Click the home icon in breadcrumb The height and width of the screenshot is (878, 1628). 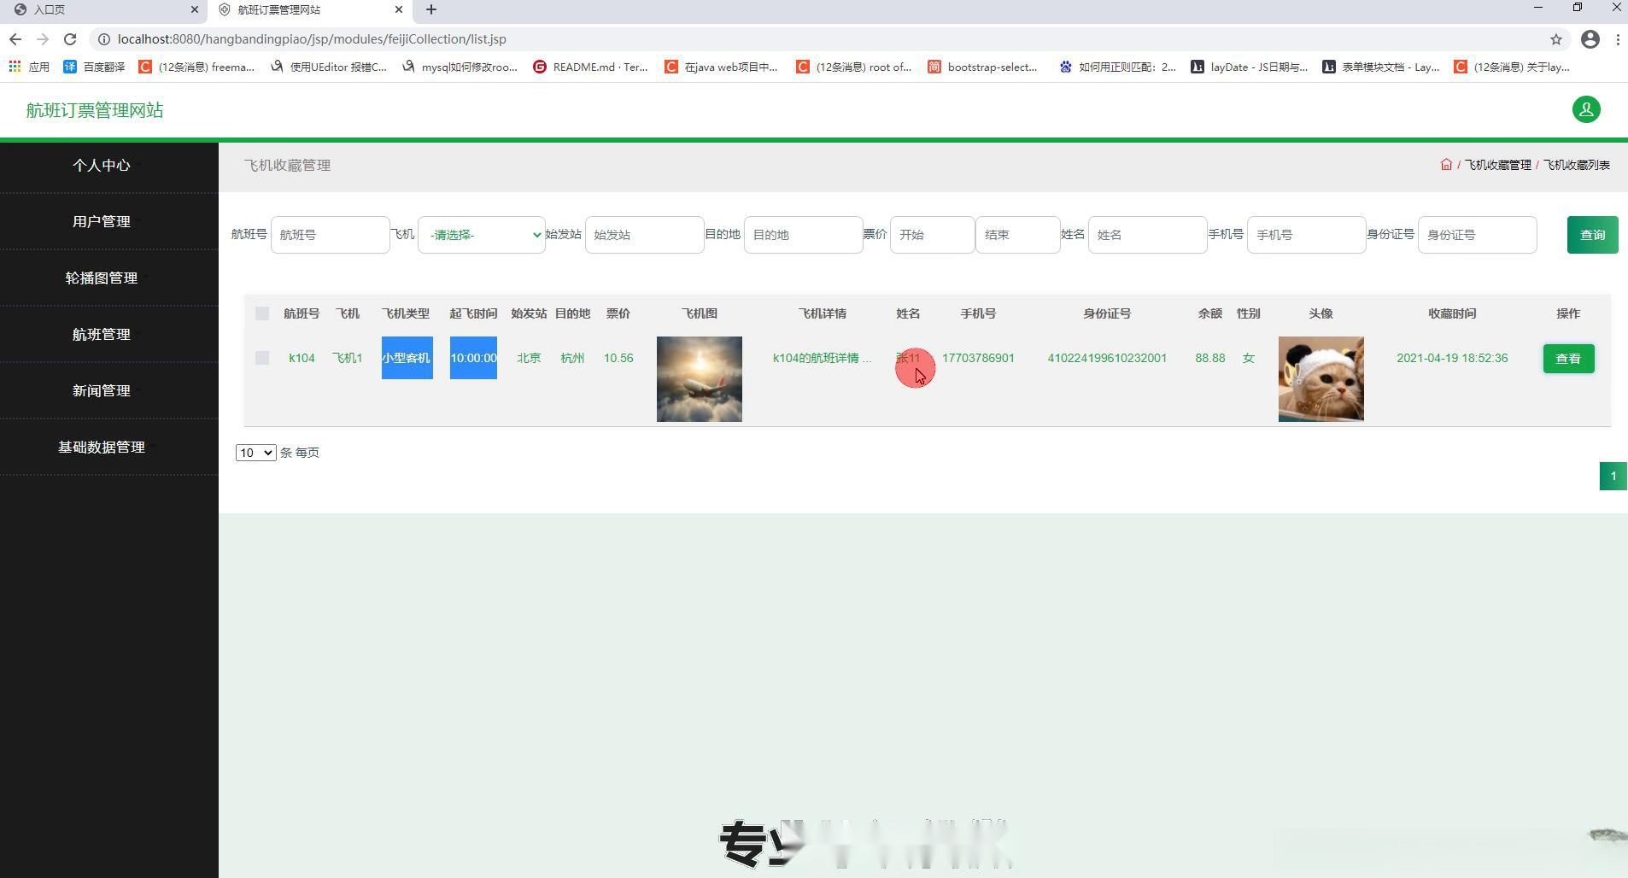point(1446,165)
